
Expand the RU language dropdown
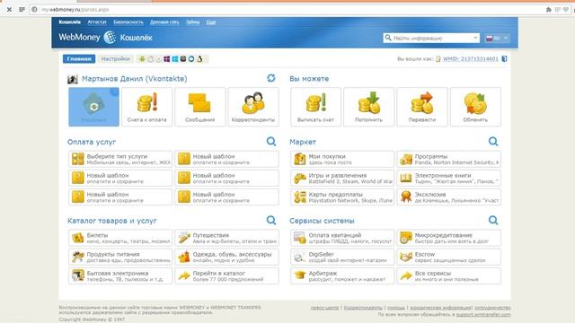(x=497, y=38)
